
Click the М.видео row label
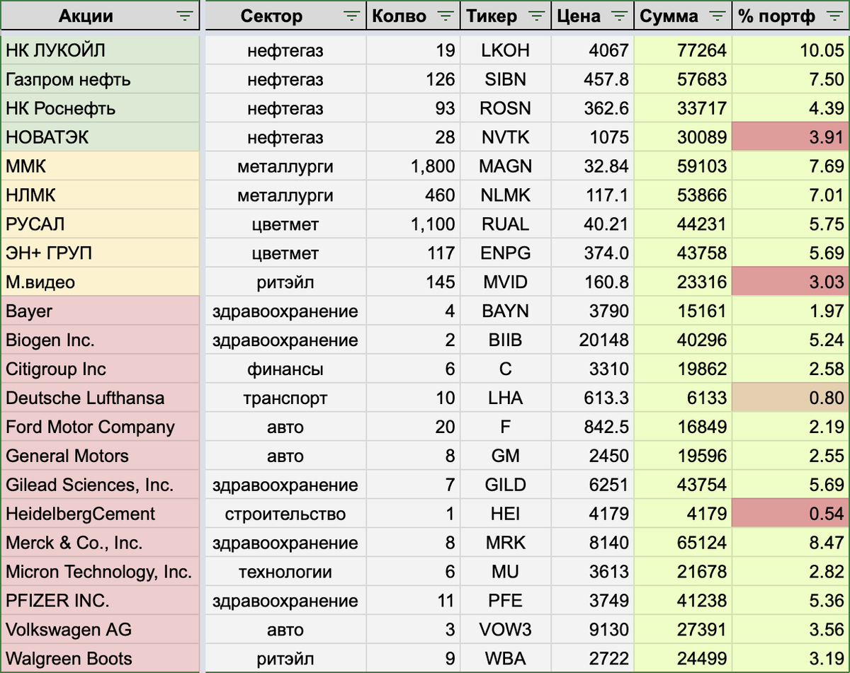[99, 281]
